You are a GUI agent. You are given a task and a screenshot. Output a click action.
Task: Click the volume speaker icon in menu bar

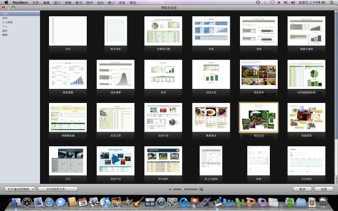[293, 3]
